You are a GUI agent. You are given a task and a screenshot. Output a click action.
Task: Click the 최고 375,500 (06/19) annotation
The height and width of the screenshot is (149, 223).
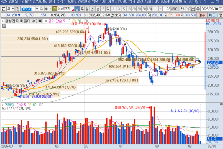tap(86, 24)
